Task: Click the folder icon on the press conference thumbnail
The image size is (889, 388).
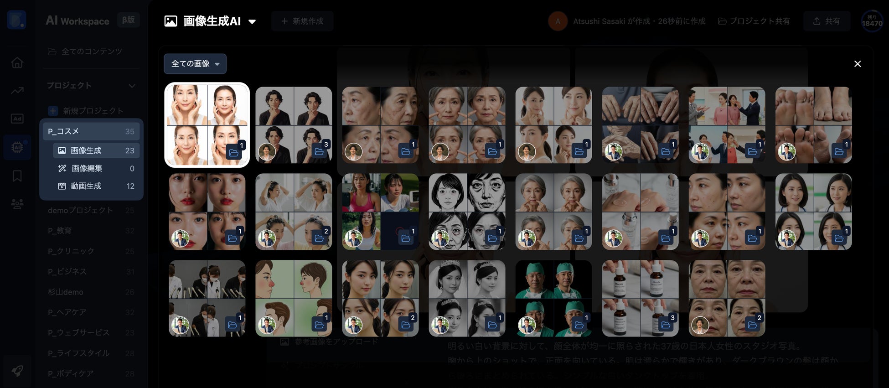Action: click(233, 325)
